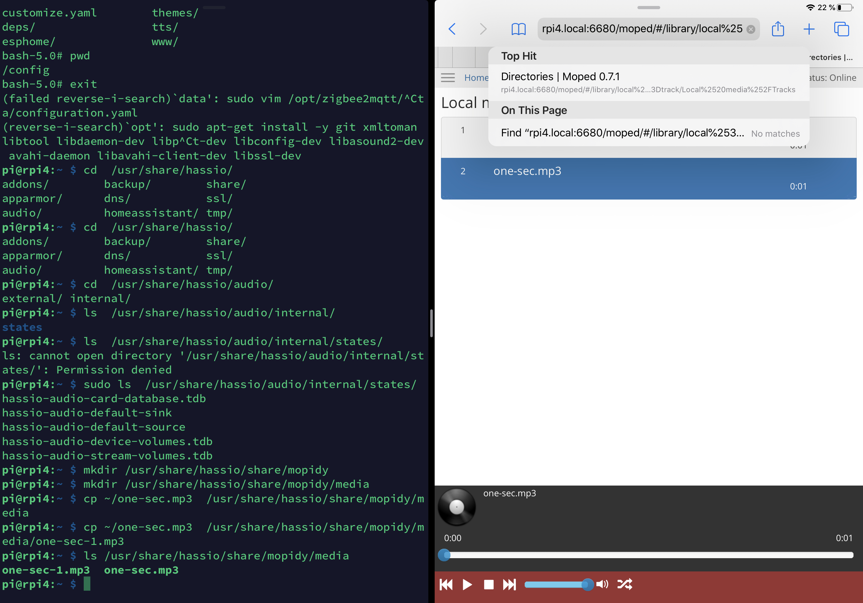Image resolution: width=863 pixels, height=603 pixels.
Task: Adjust the volume slider in the player bar
Action: coord(560,584)
